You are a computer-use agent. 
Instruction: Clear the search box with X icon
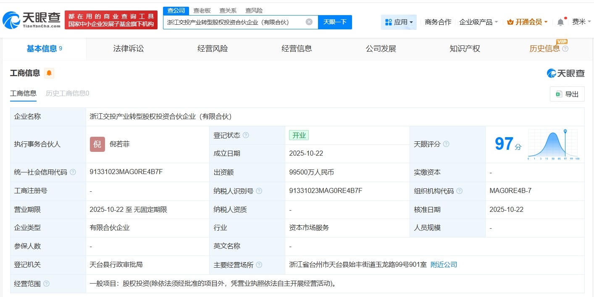click(308, 22)
